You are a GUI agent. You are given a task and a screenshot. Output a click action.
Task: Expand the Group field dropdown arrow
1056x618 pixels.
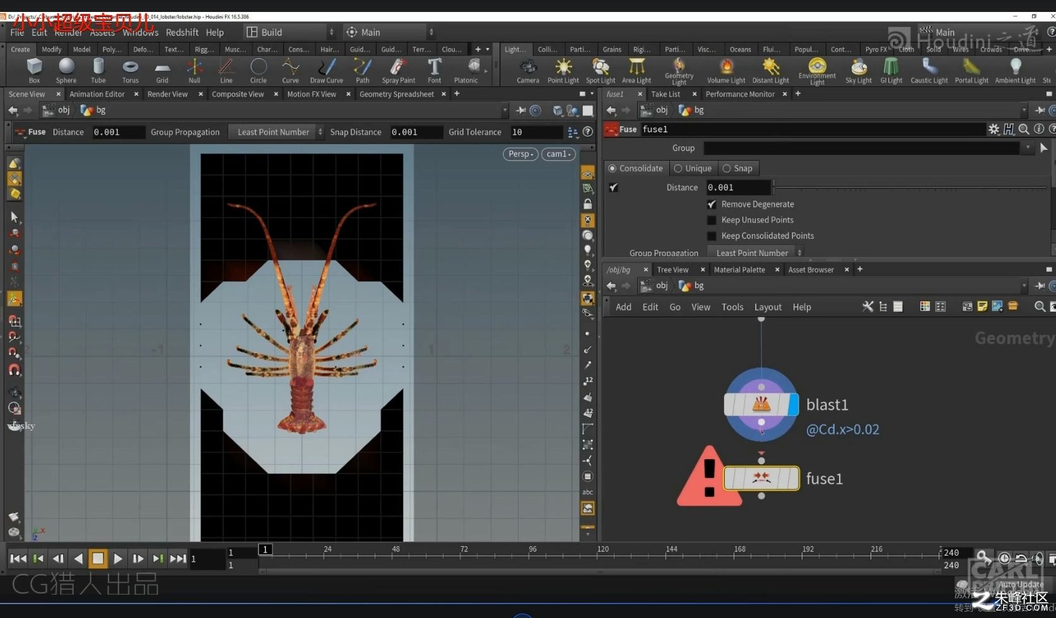click(x=1028, y=148)
